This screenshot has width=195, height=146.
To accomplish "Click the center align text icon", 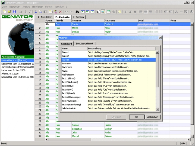I will 146,12.
